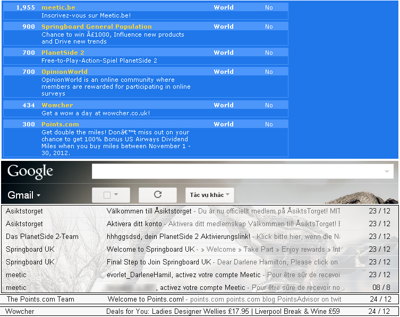Viewport: 400px width, 317px height.
Task: Click the Gmail refresh icon button
Action: click(158, 195)
